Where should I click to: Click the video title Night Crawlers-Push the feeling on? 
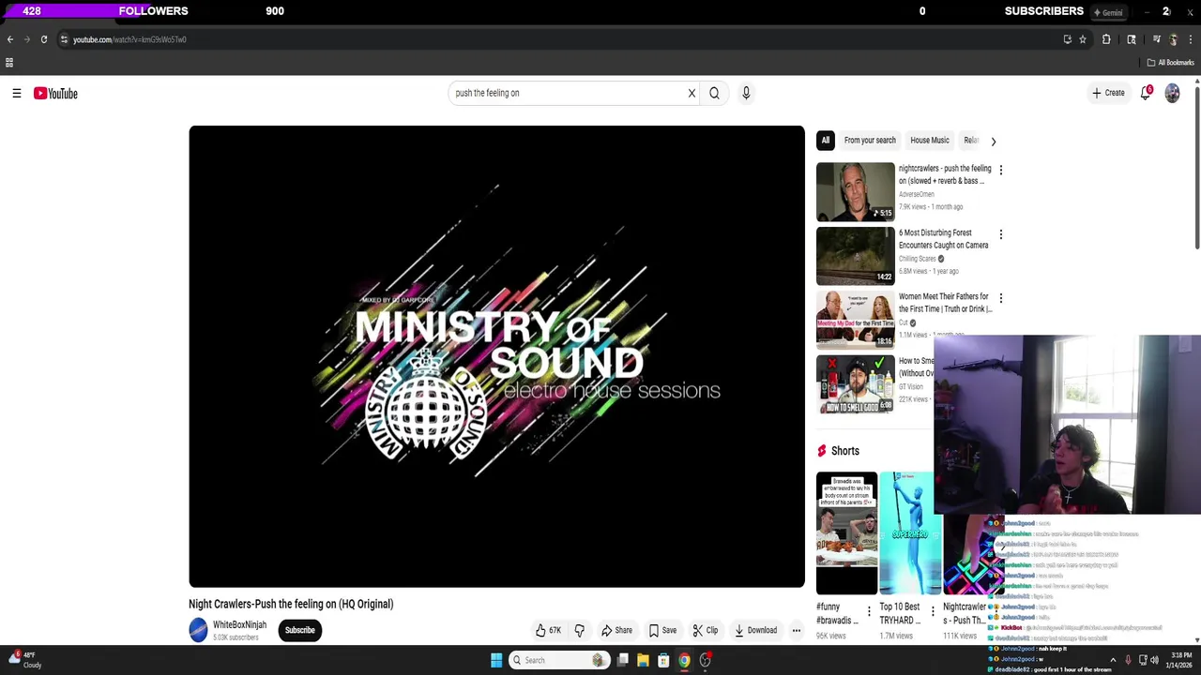[291, 604]
